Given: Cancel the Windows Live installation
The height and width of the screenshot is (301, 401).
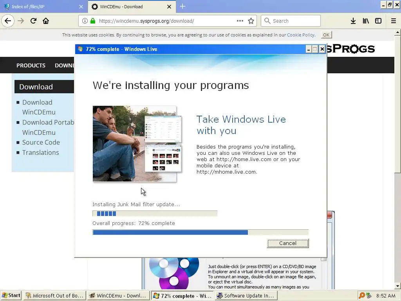Looking at the screenshot, I should [x=288, y=243].
